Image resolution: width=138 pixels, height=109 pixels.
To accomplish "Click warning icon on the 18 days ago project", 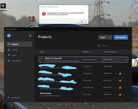I will coord(120,73).
